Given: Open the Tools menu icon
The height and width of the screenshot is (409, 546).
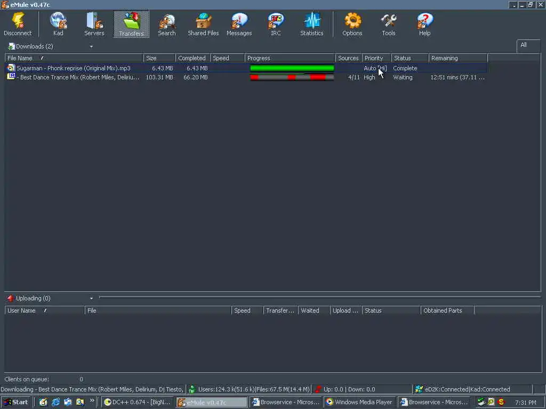Looking at the screenshot, I should [389, 24].
